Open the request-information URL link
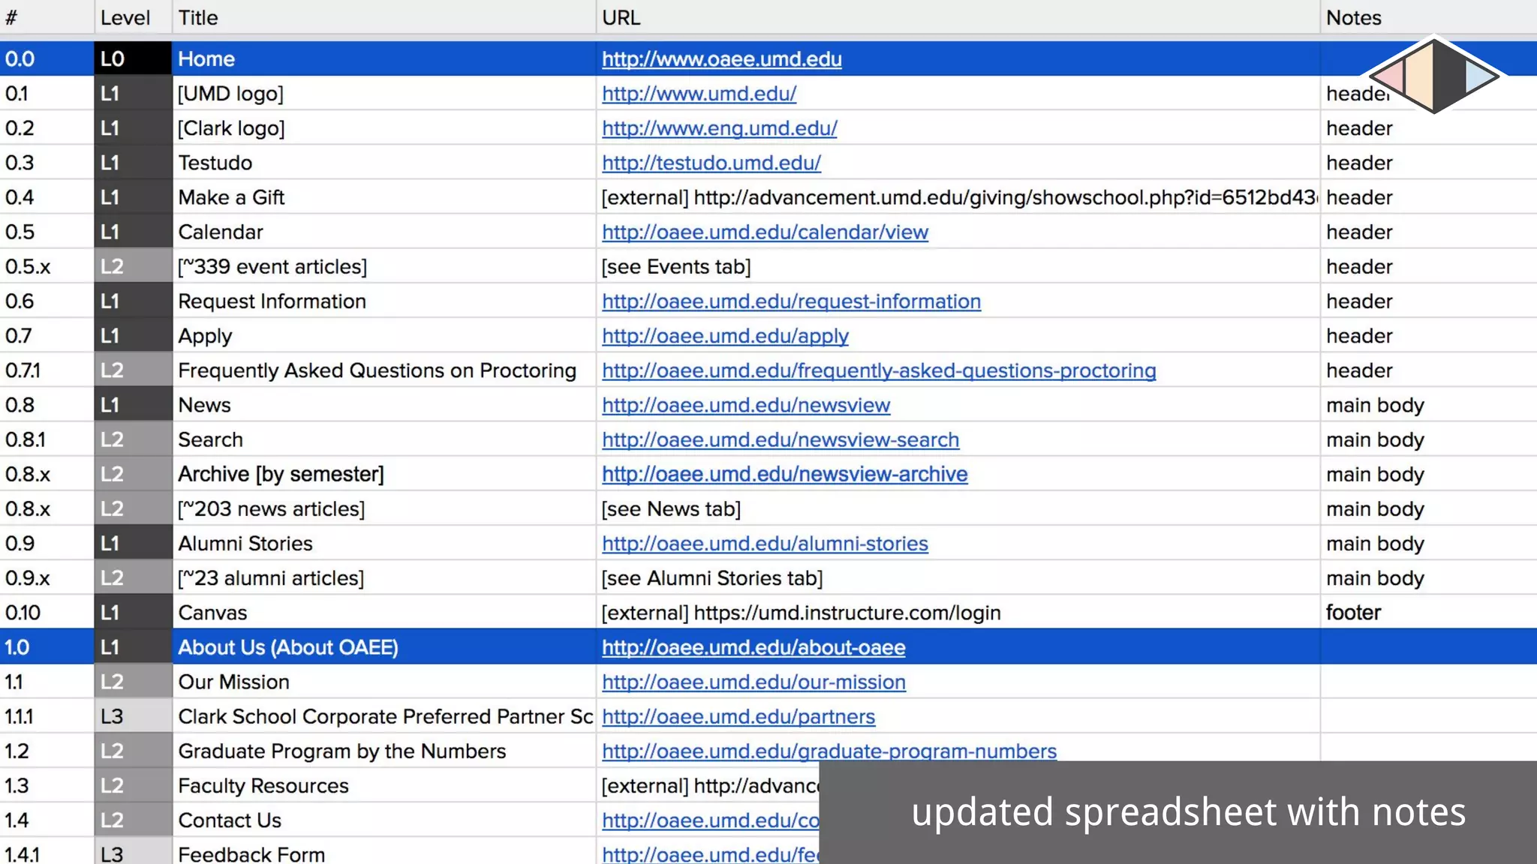Image resolution: width=1537 pixels, height=864 pixels. (791, 301)
